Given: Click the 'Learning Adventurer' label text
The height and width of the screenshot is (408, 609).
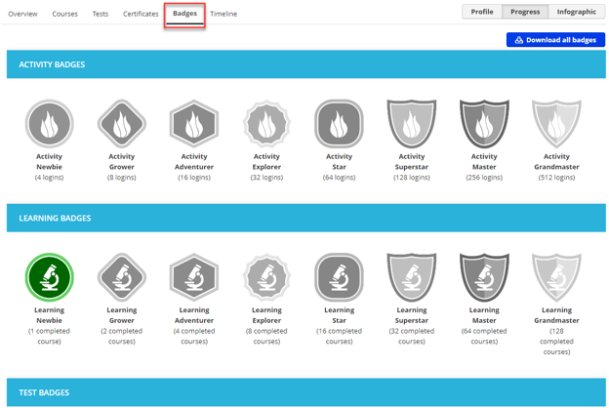Looking at the screenshot, I should tap(194, 315).
